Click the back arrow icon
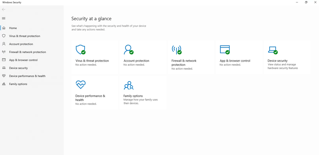319x155 pixels. [3, 9]
